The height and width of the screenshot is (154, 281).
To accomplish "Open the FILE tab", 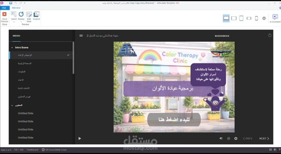I will coord(4,8).
